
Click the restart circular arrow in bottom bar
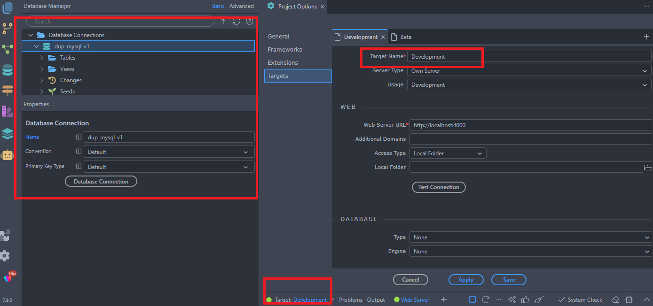pyautogui.click(x=486, y=299)
